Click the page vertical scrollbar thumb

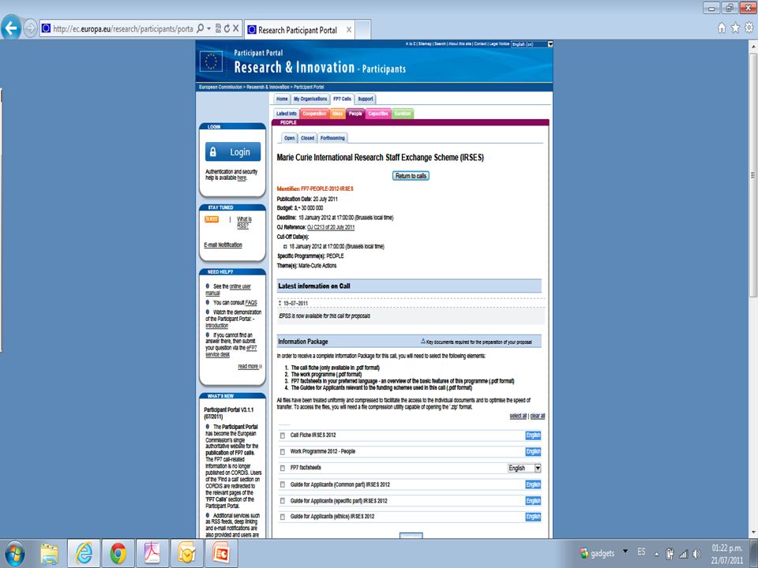point(752,175)
